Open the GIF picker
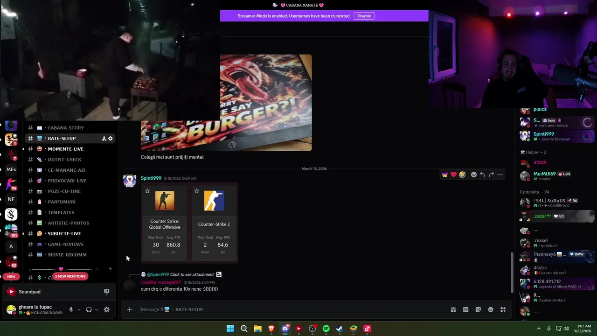597x336 pixels. pos(465,309)
